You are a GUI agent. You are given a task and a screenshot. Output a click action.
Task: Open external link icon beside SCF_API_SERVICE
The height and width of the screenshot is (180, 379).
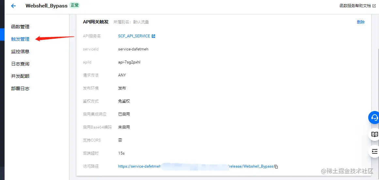[153, 36]
